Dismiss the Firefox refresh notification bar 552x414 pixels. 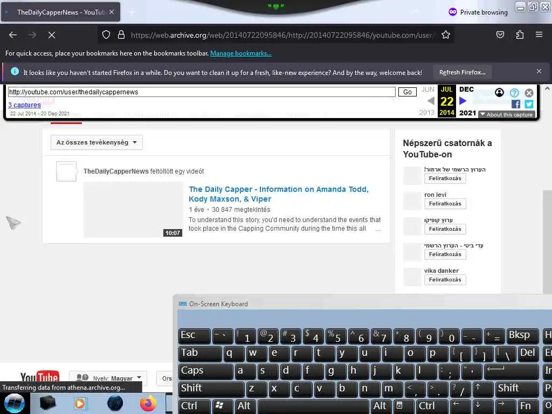click(539, 72)
